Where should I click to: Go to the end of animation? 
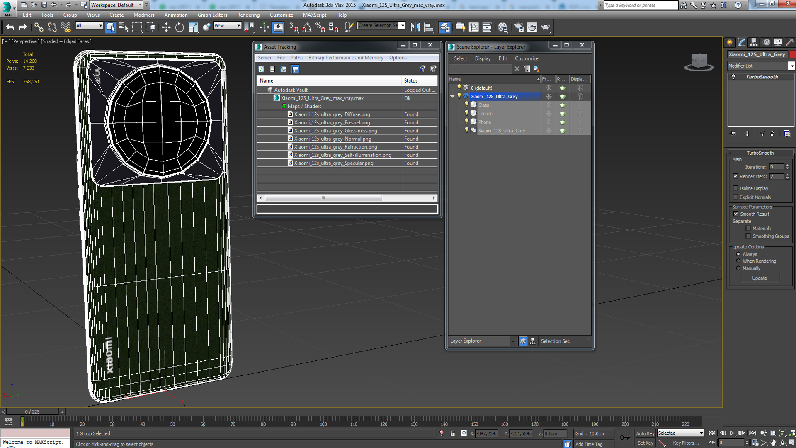pos(752,433)
